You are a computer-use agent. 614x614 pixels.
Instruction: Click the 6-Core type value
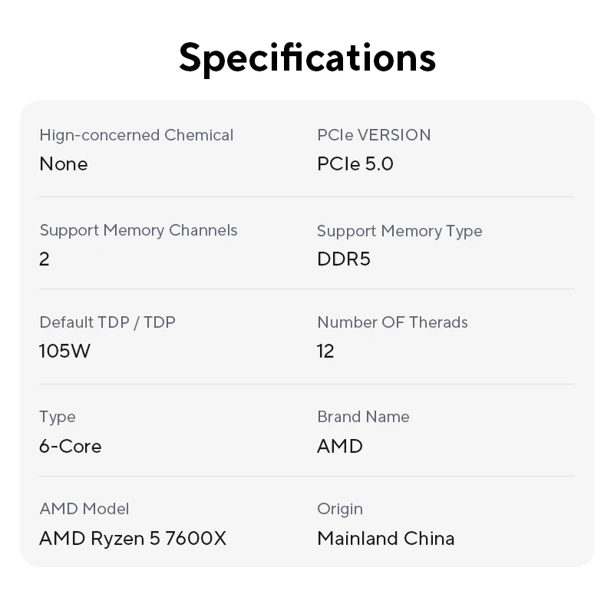[x=71, y=447]
